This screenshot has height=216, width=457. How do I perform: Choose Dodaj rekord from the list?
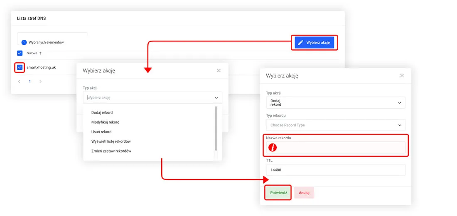102,112
